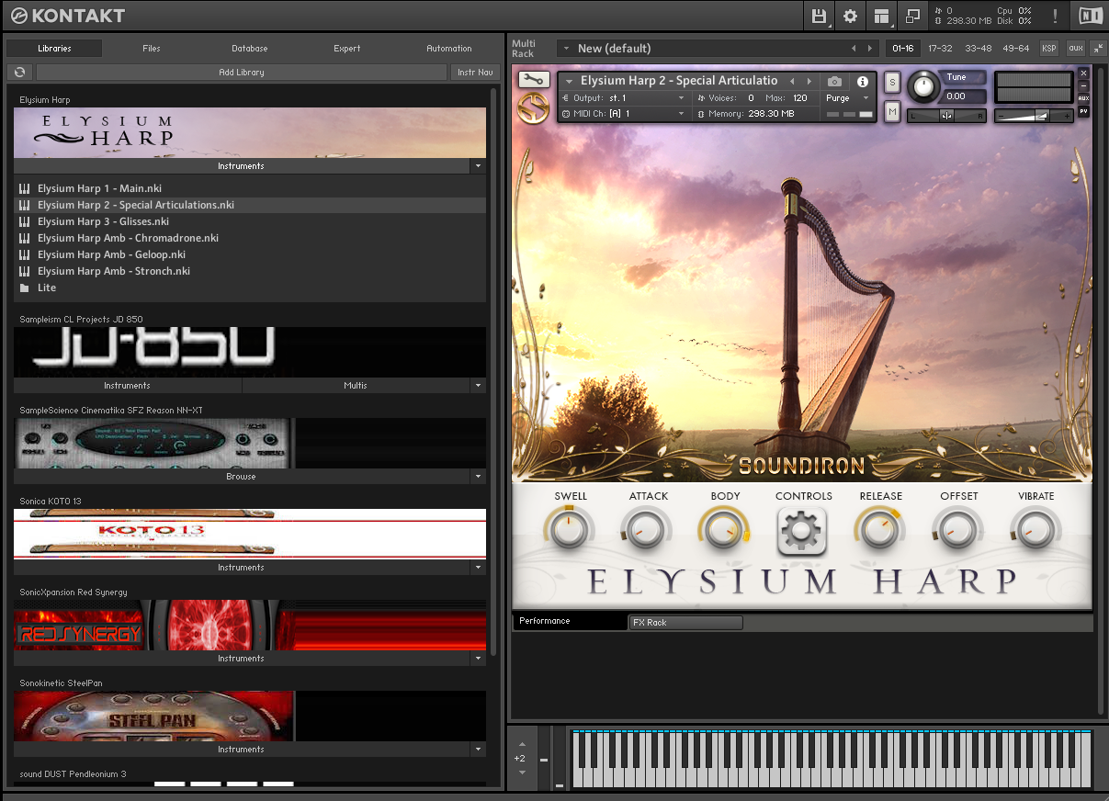The image size is (1109, 801).
Task: Expand Cinematika Browse options arrow
Action: 478,477
